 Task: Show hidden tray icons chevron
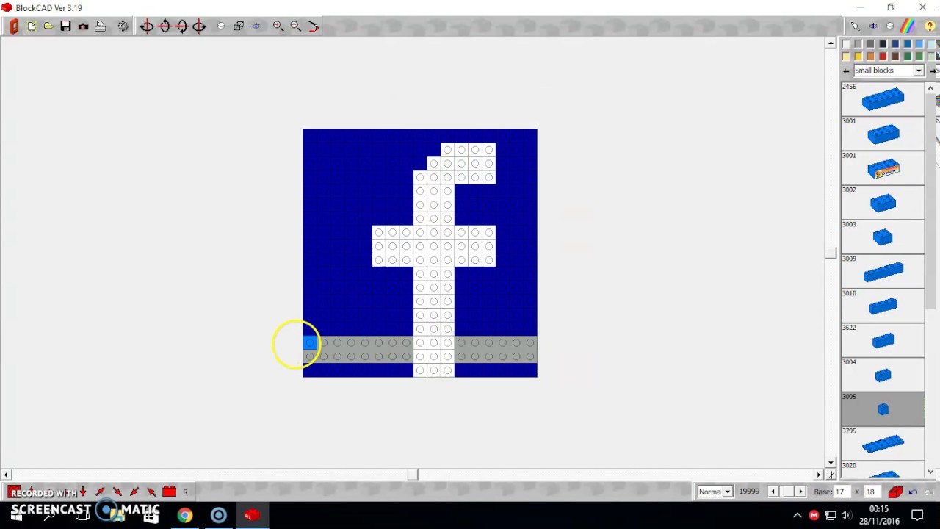[798, 515]
